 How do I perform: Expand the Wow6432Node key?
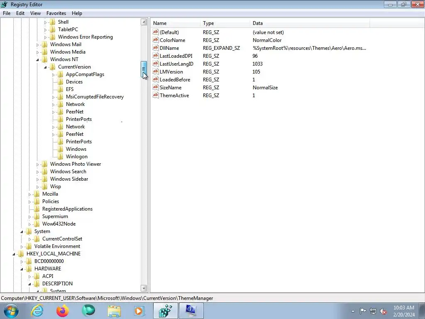pyautogui.click(x=29, y=224)
